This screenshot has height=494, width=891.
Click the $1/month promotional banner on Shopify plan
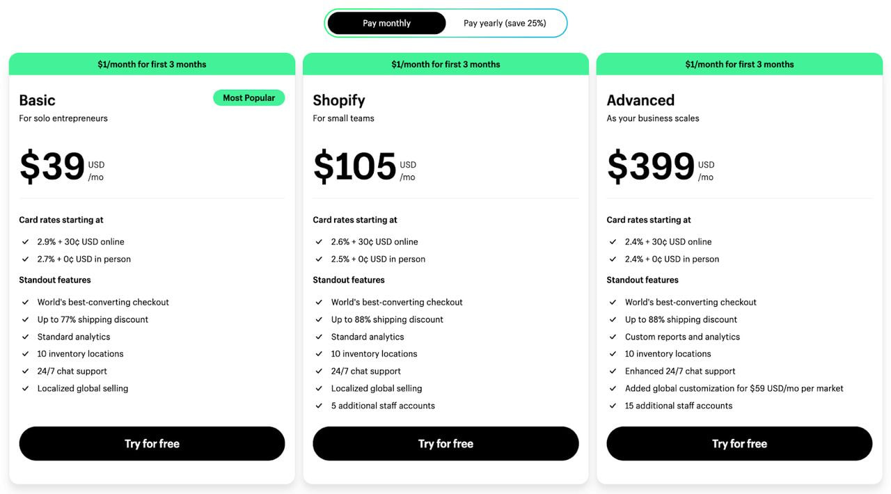(x=445, y=63)
